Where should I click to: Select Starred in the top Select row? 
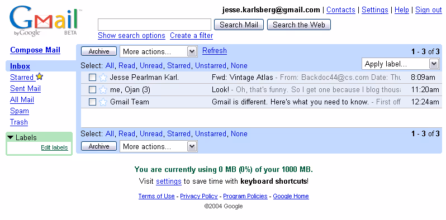179,66
